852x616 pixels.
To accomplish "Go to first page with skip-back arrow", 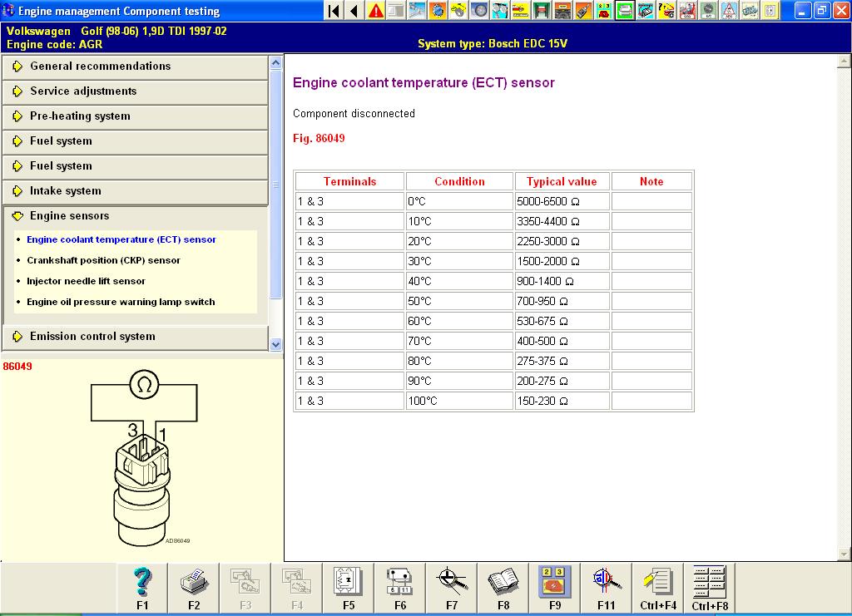I will click(334, 11).
